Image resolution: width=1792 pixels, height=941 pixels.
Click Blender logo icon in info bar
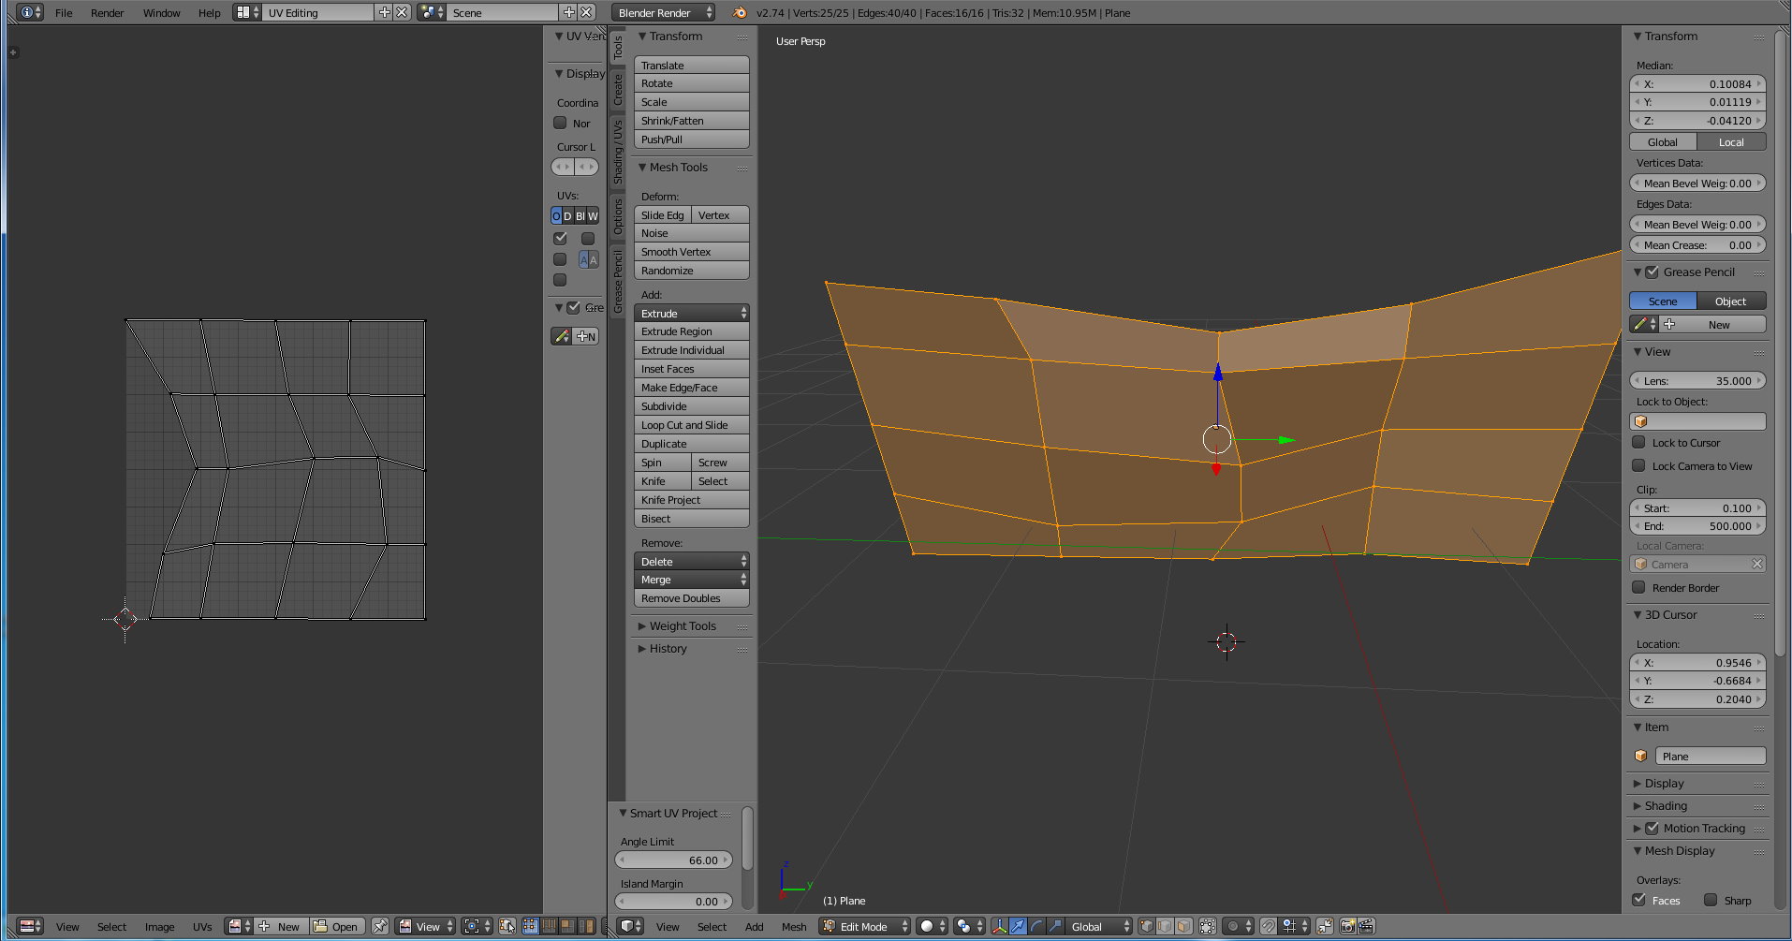click(740, 12)
